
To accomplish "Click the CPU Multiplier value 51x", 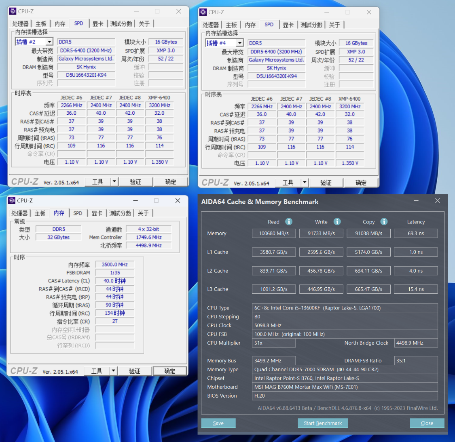I will (274, 343).
